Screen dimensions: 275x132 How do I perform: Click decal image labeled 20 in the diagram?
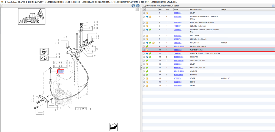(x=44, y=59)
